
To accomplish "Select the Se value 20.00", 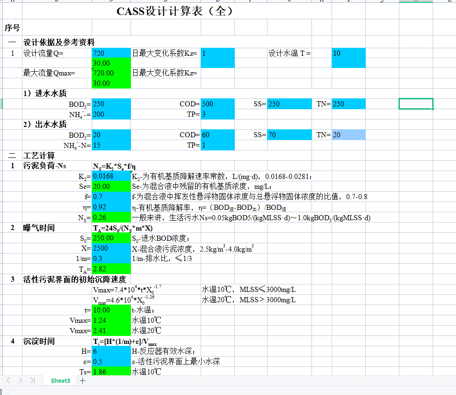I will 111,186.
